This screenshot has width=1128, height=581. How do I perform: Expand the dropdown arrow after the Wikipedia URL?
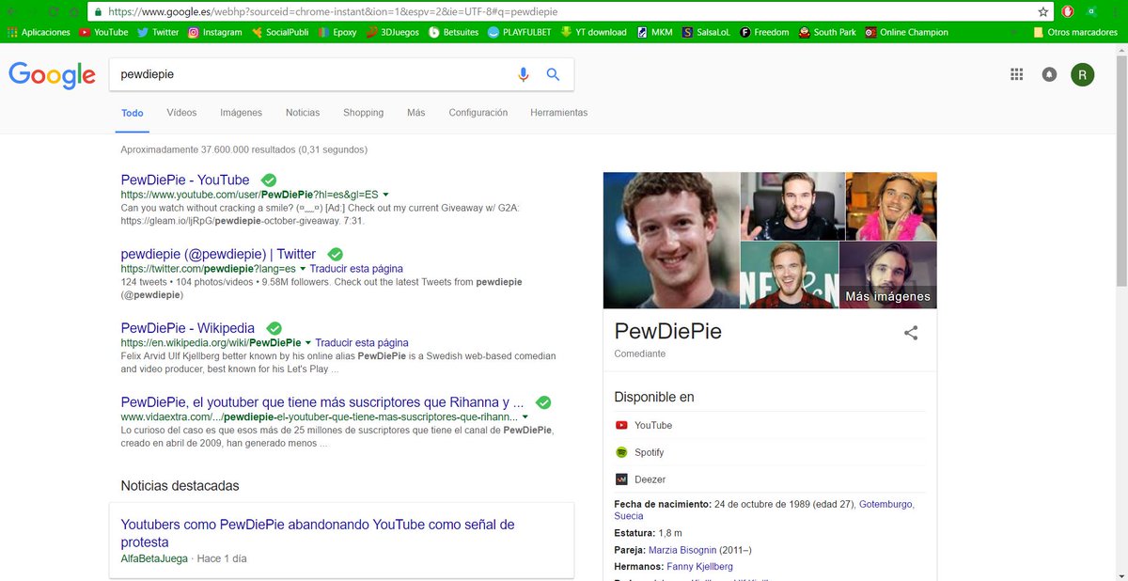coord(308,343)
